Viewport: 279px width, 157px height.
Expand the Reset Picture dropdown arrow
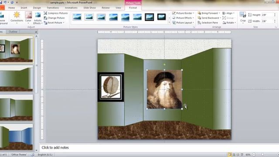(64, 23)
